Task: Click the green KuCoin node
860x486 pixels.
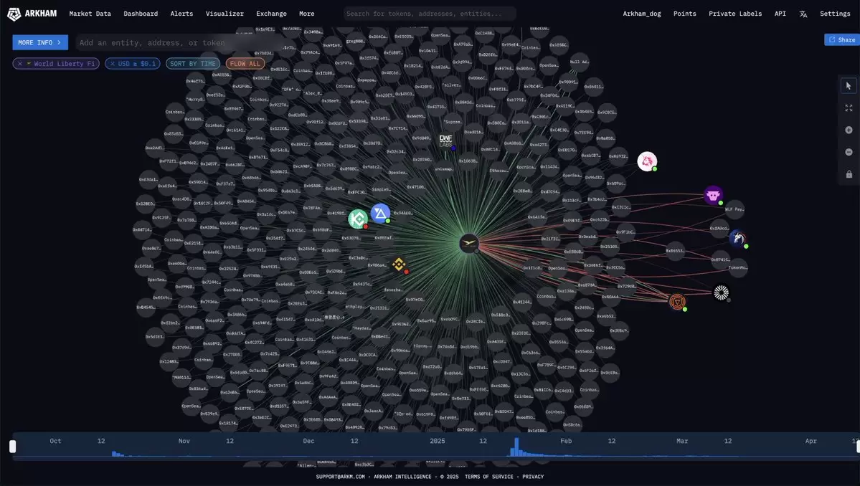Action: 358,219
